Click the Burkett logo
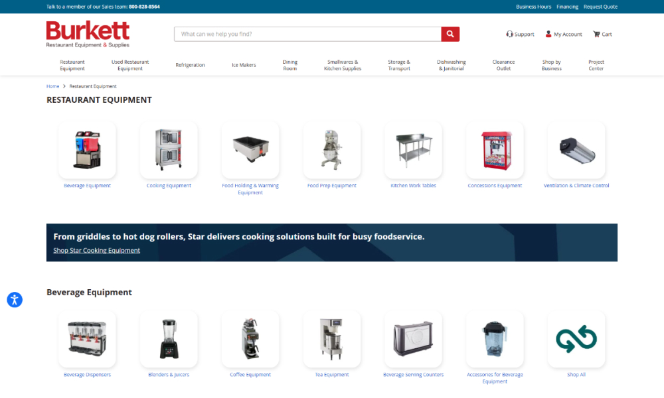 [88, 33]
